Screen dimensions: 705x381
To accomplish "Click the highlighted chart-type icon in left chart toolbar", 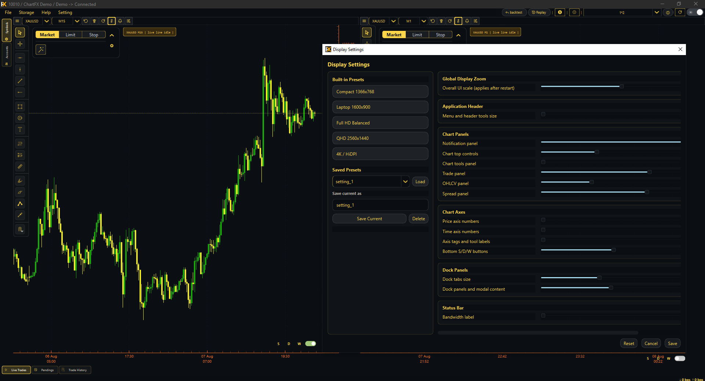I will [x=112, y=21].
